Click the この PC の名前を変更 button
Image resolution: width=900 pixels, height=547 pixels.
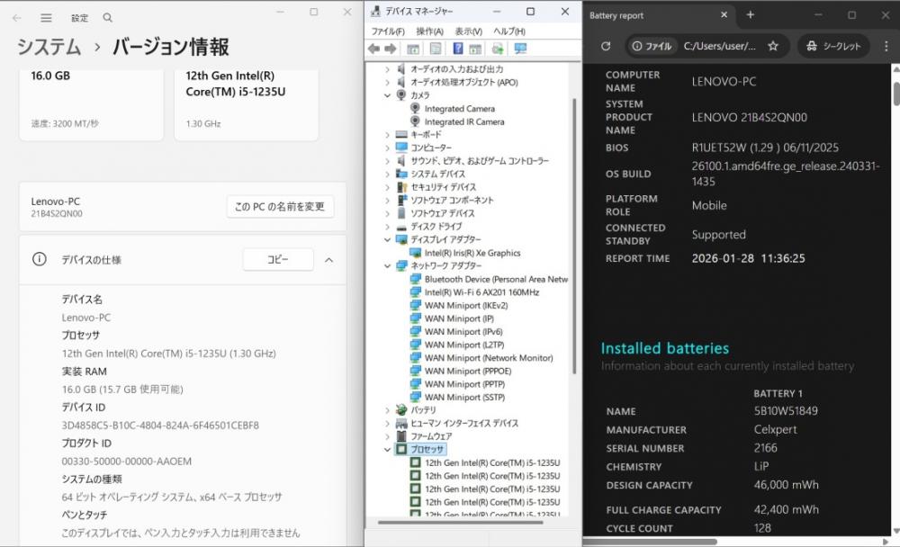(280, 207)
